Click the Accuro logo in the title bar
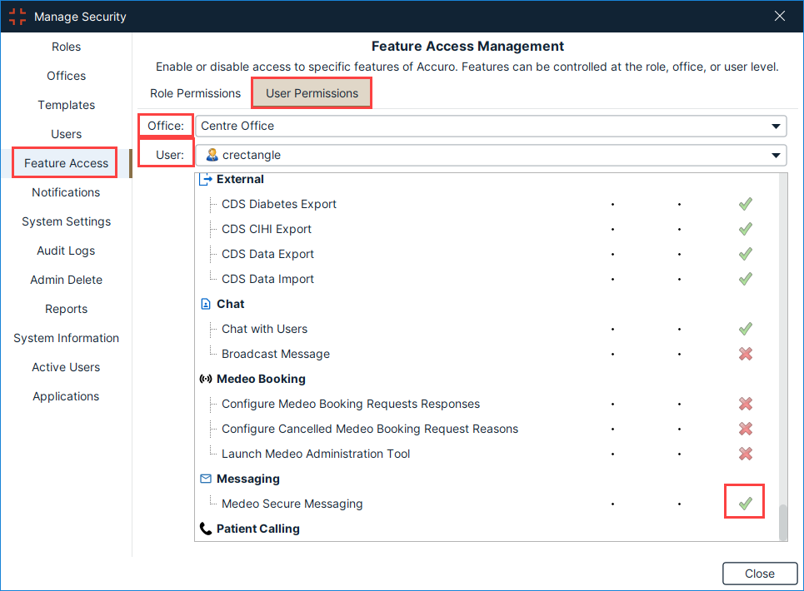This screenshot has width=804, height=591. click(x=17, y=16)
